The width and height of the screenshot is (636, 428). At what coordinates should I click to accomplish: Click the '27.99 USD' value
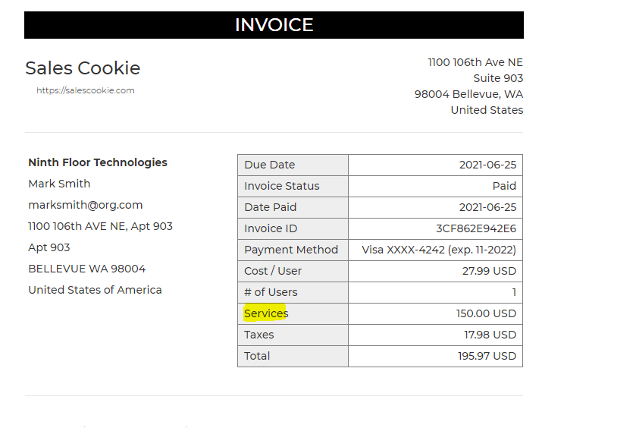tap(489, 271)
